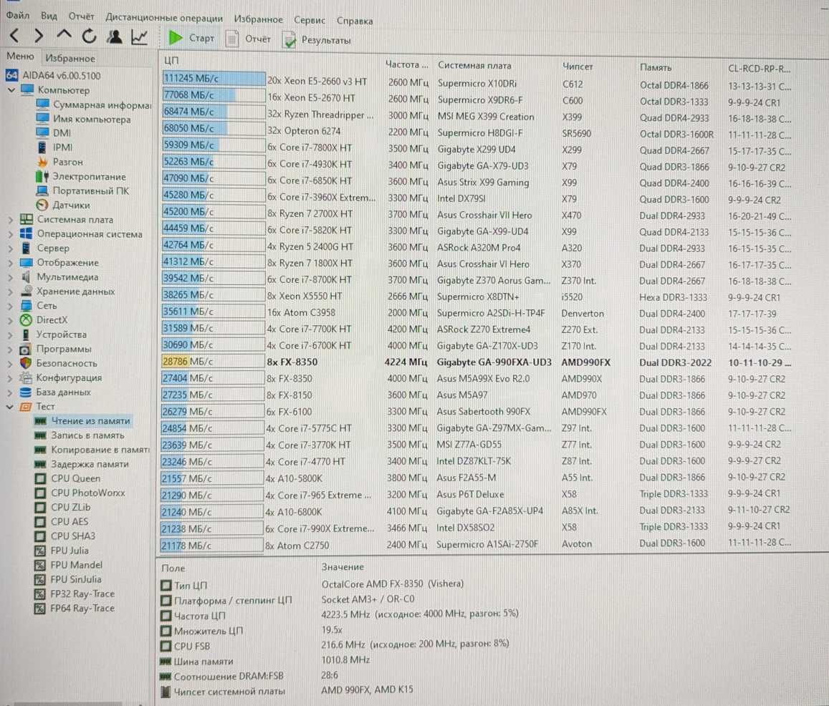829x706 pixels.
Task: Select AIDA64 v6.00.5100 root item
Action: [x=53, y=75]
